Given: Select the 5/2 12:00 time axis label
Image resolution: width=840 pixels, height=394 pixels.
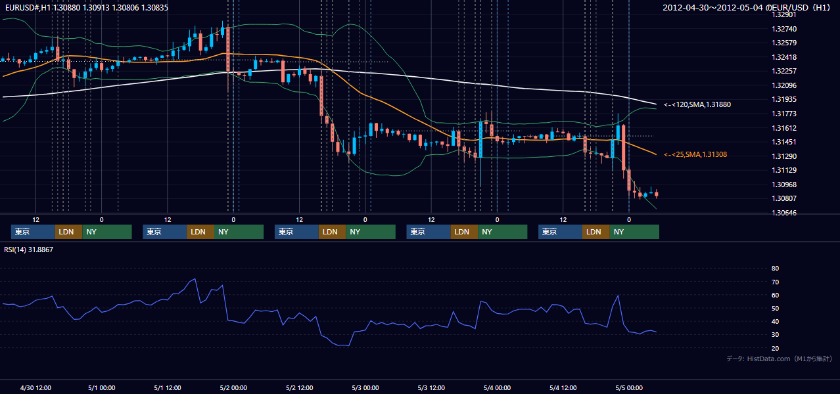Looking at the screenshot, I should [x=299, y=387].
